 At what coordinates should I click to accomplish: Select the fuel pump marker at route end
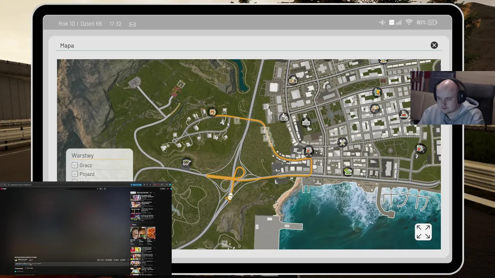(309, 150)
